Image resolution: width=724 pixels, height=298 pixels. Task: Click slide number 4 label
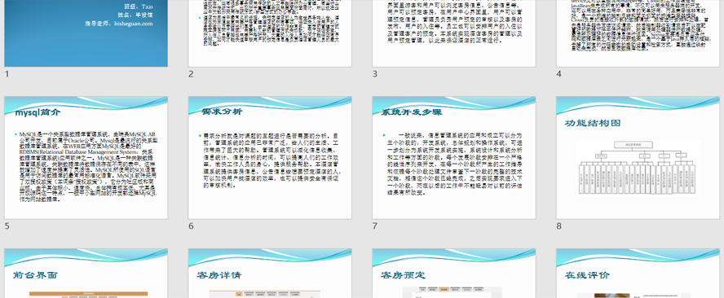coord(559,74)
